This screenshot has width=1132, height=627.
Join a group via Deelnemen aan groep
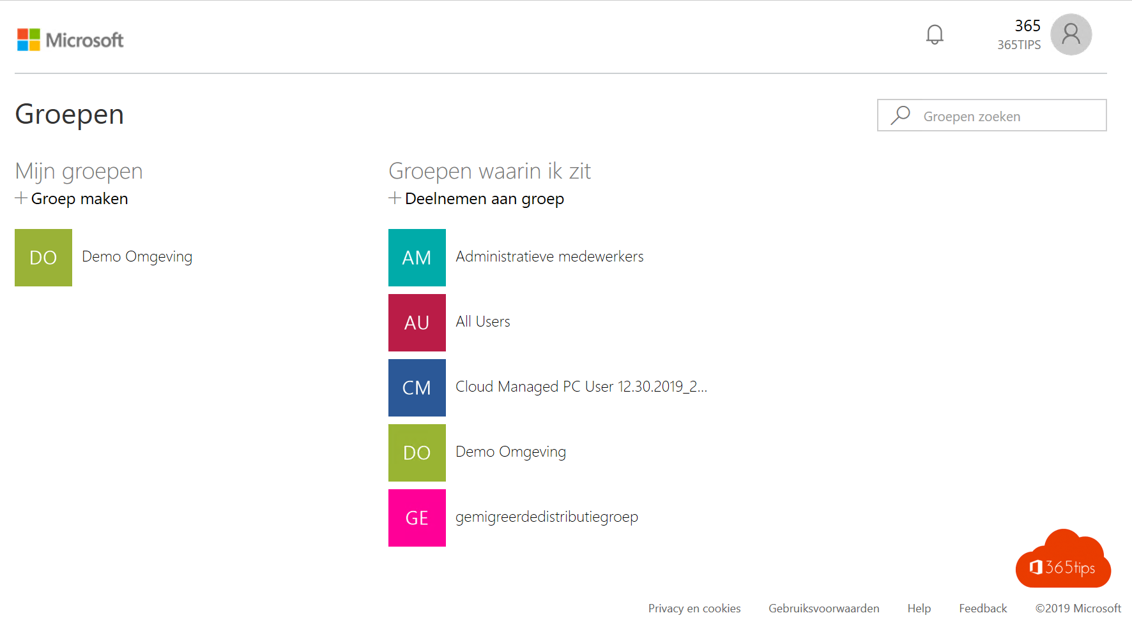pos(484,199)
